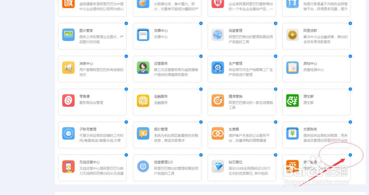Click the 报价管理 title text

161,129
